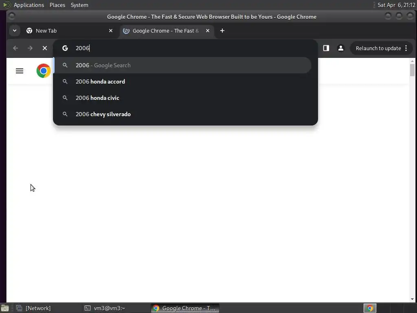Open Chrome three-dot menu
Screen dimensions: 417x313
coord(406,48)
